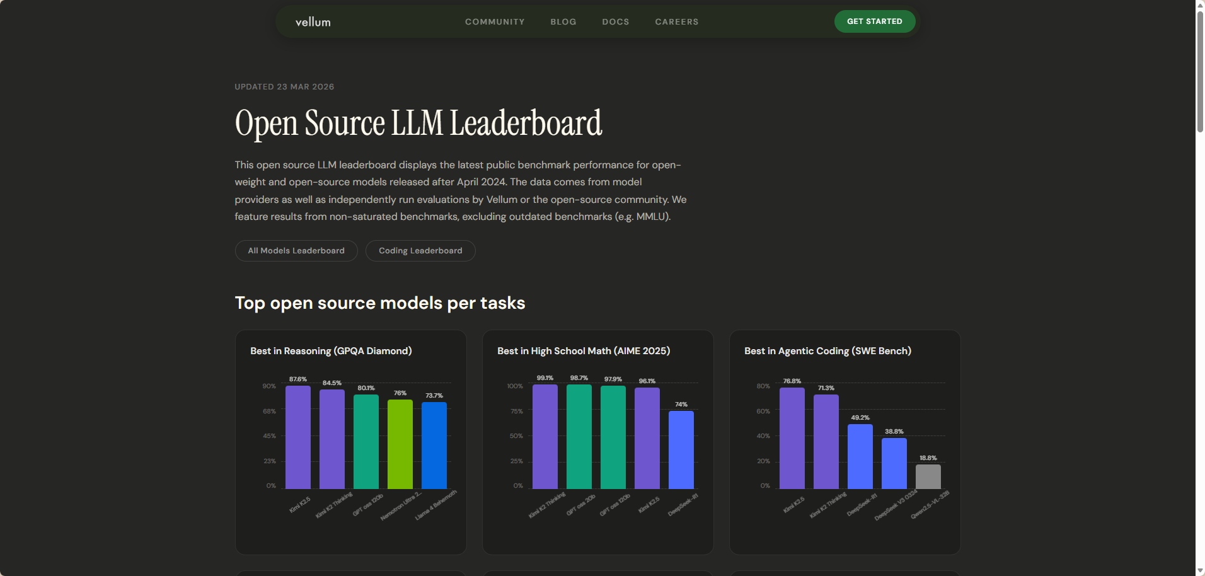
Task: Click the Open Source LLM Leaderboard heading
Action: click(418, 123)
